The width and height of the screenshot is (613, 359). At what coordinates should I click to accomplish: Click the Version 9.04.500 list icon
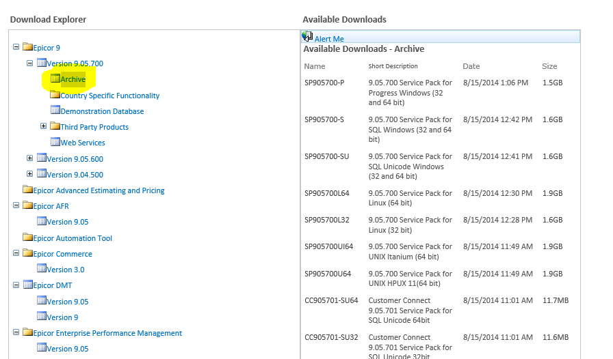coord(42,173)
